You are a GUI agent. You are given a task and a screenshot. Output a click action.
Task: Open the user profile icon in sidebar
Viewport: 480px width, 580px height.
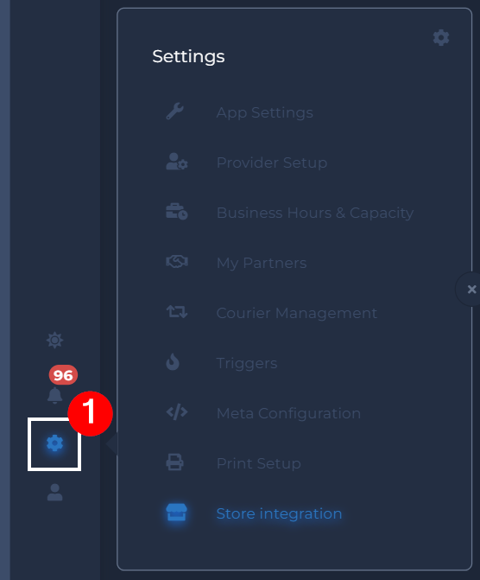(54, 493)
